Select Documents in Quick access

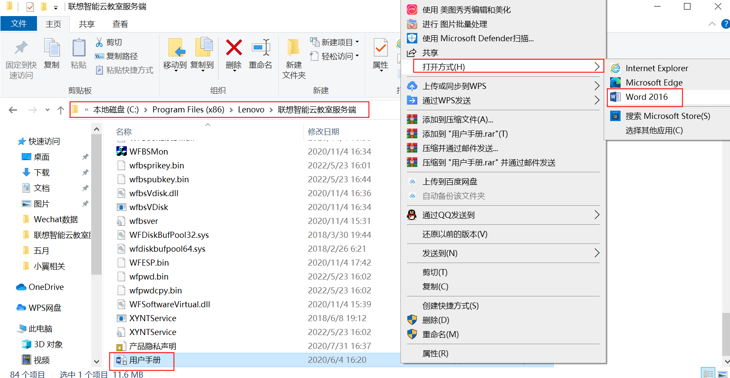coord(42,188)
